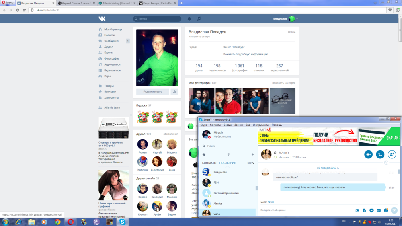Screen dimensions: 402x226
Task: Open VK notifications bell
Action: pos(189,19)
